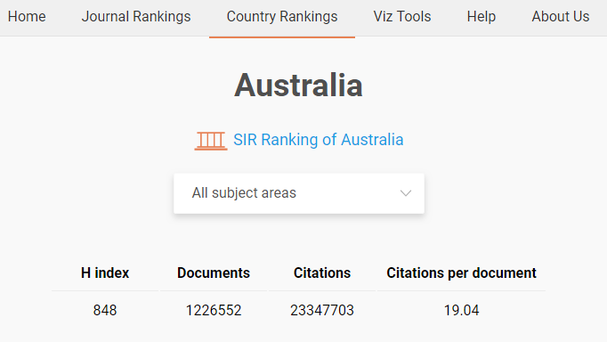Click the Citations column header
The image size is (607, 342).
click(x=322, y=273)
